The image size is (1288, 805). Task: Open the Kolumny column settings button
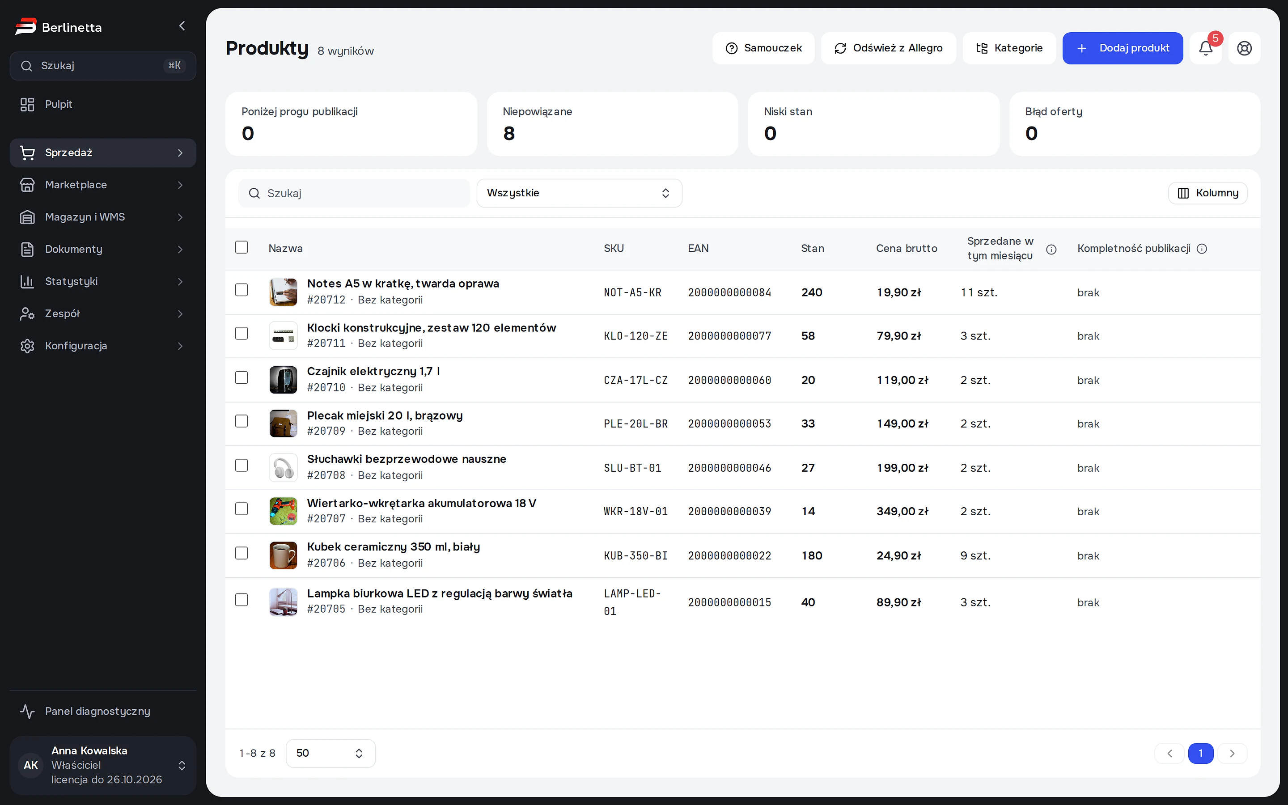click(x=1207, y=193)
